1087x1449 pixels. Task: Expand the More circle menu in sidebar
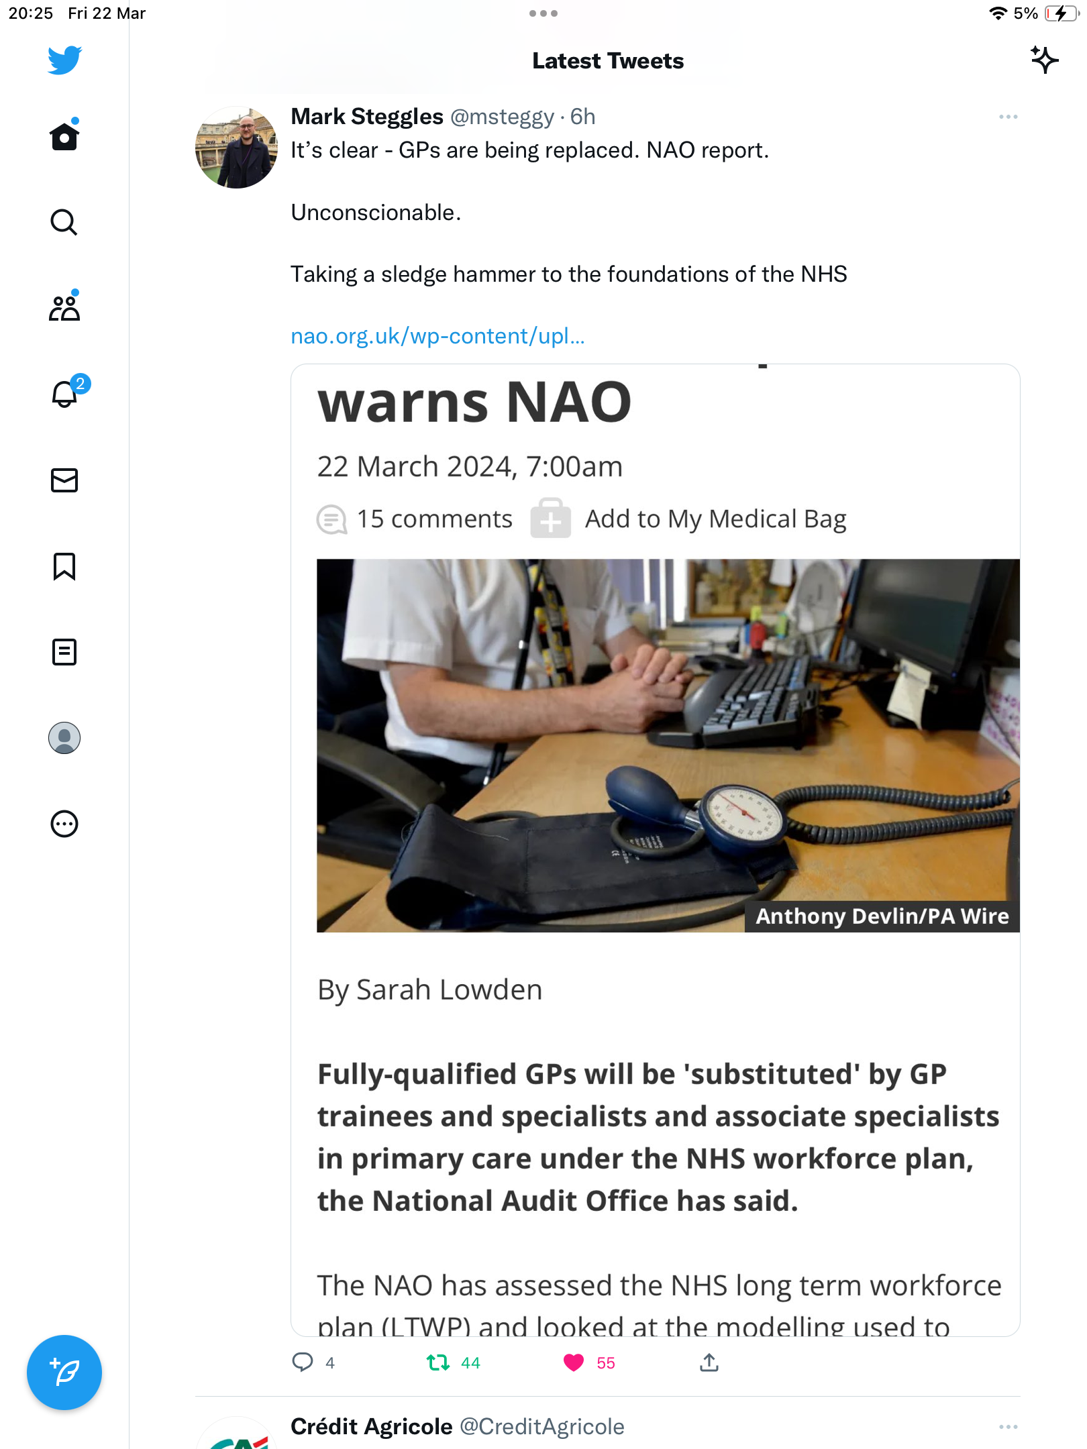tap(64, 824)
